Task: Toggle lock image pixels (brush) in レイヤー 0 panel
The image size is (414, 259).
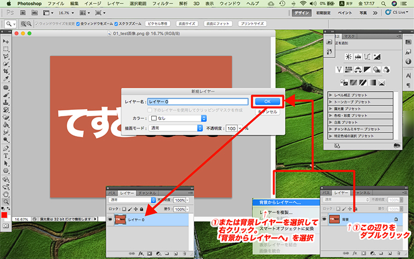Action: (x=130, y=209)
